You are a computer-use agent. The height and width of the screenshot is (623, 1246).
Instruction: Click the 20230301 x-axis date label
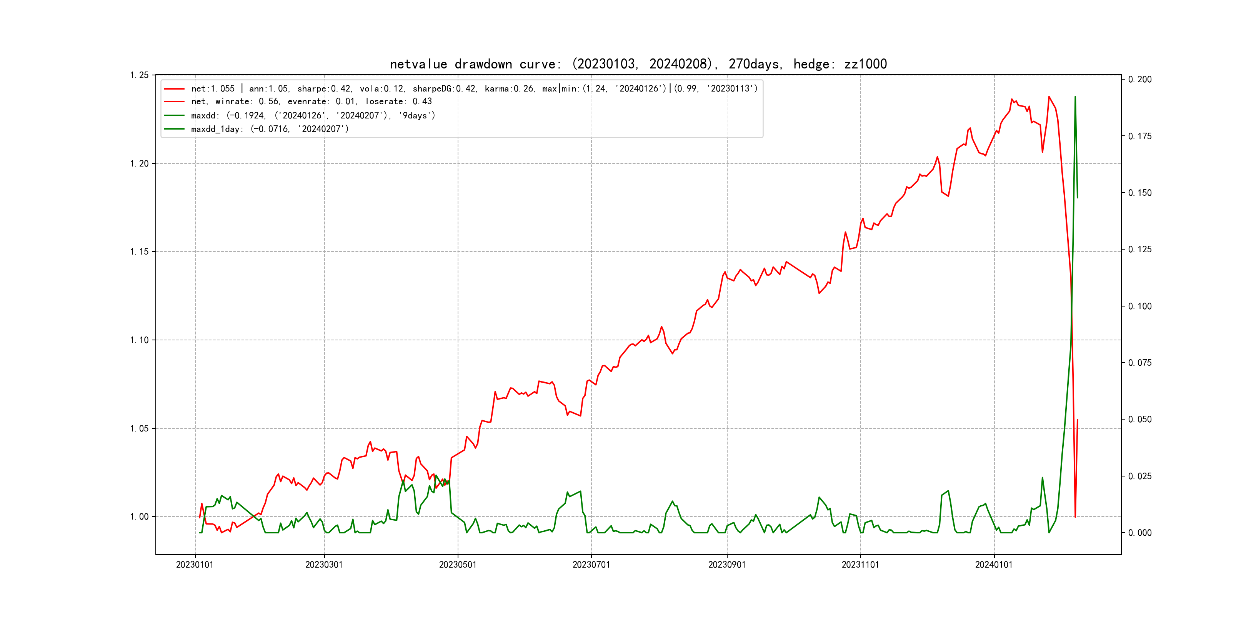pos(324,565)
